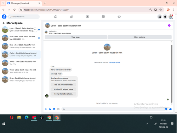Click the back arrow beside Marketplace heading
Screen dimensions: 177x133
[x=4, y=23]
